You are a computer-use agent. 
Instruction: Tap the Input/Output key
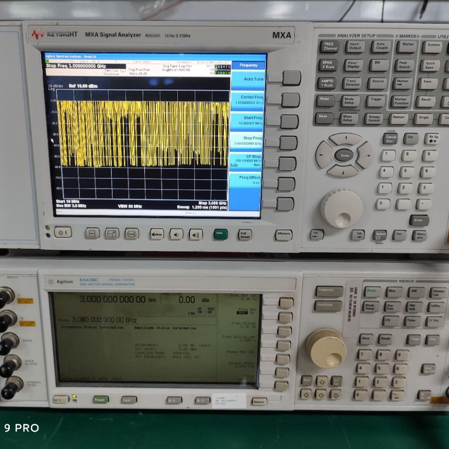[x=355, y=46]
